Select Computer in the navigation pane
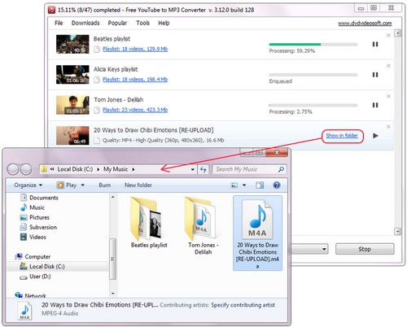This screenshot has width=407, height=327. pos(33,256)
